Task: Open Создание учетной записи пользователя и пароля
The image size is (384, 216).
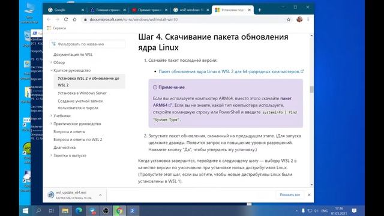Action: click(80, 104)
